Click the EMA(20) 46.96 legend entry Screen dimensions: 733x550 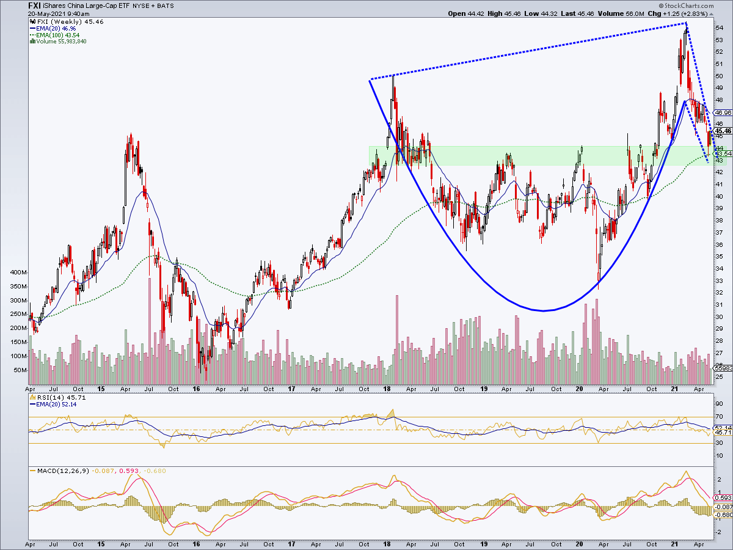tap(57, 28)
